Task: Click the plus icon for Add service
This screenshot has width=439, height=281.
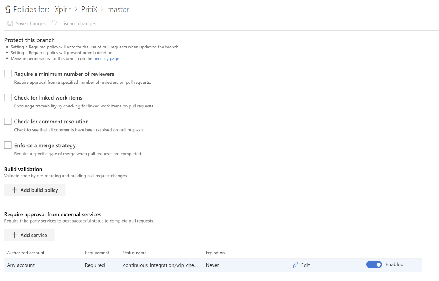Action: [14, 235]
